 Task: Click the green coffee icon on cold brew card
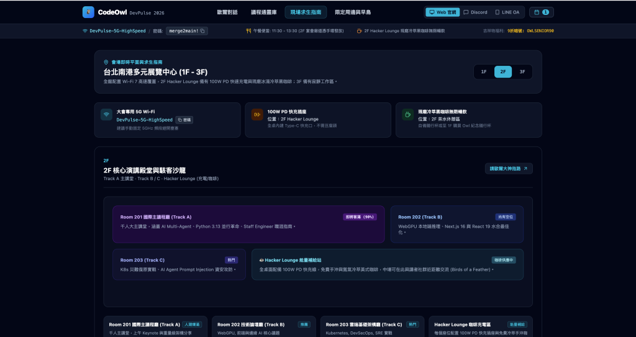point(407,114)
